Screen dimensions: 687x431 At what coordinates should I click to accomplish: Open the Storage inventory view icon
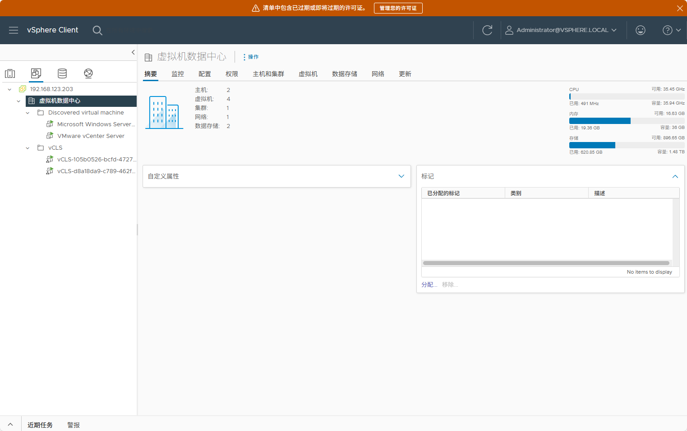62,73
